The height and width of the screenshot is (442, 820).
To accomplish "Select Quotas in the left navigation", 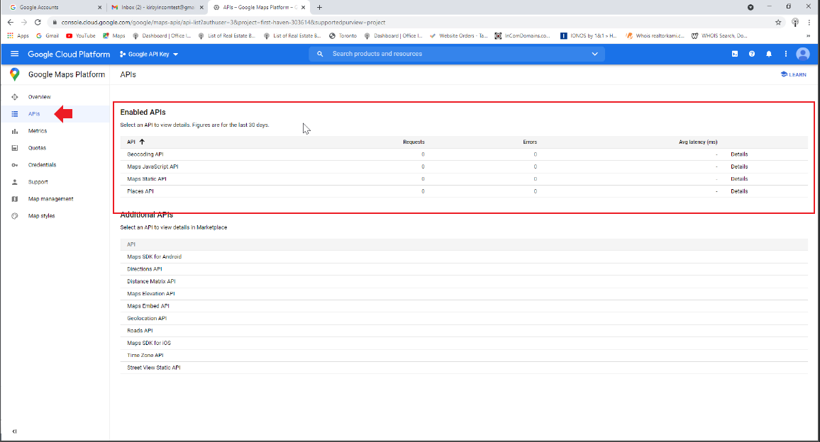I will 37,148.
